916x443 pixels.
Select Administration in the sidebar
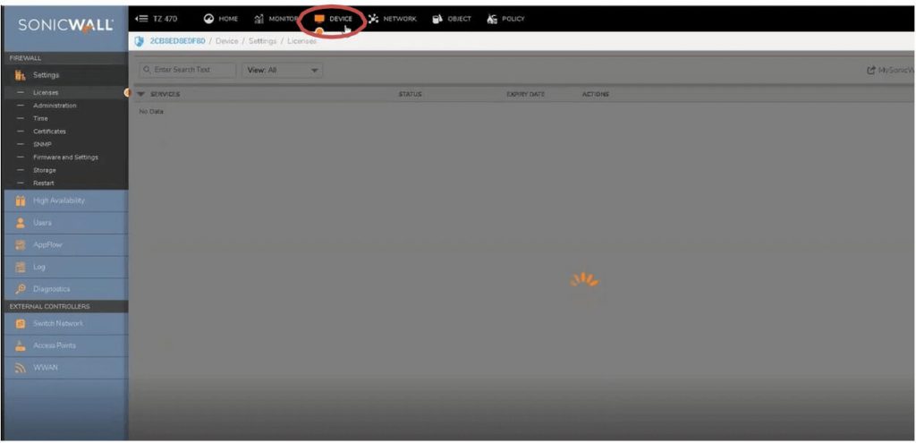55,106
